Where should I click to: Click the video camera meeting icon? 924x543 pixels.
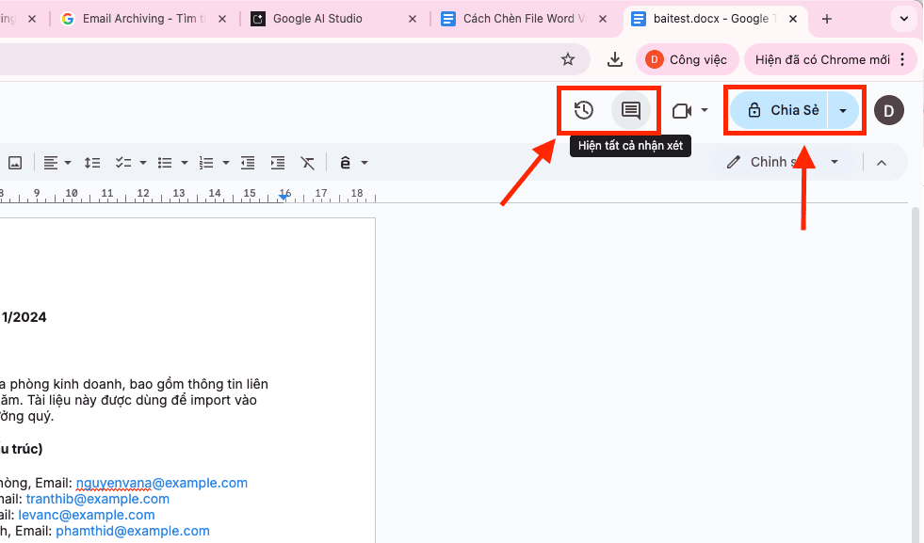[x=682, y=111]
